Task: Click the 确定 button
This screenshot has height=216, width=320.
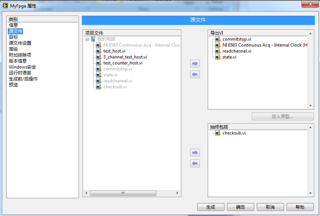Action: point(241,207)
